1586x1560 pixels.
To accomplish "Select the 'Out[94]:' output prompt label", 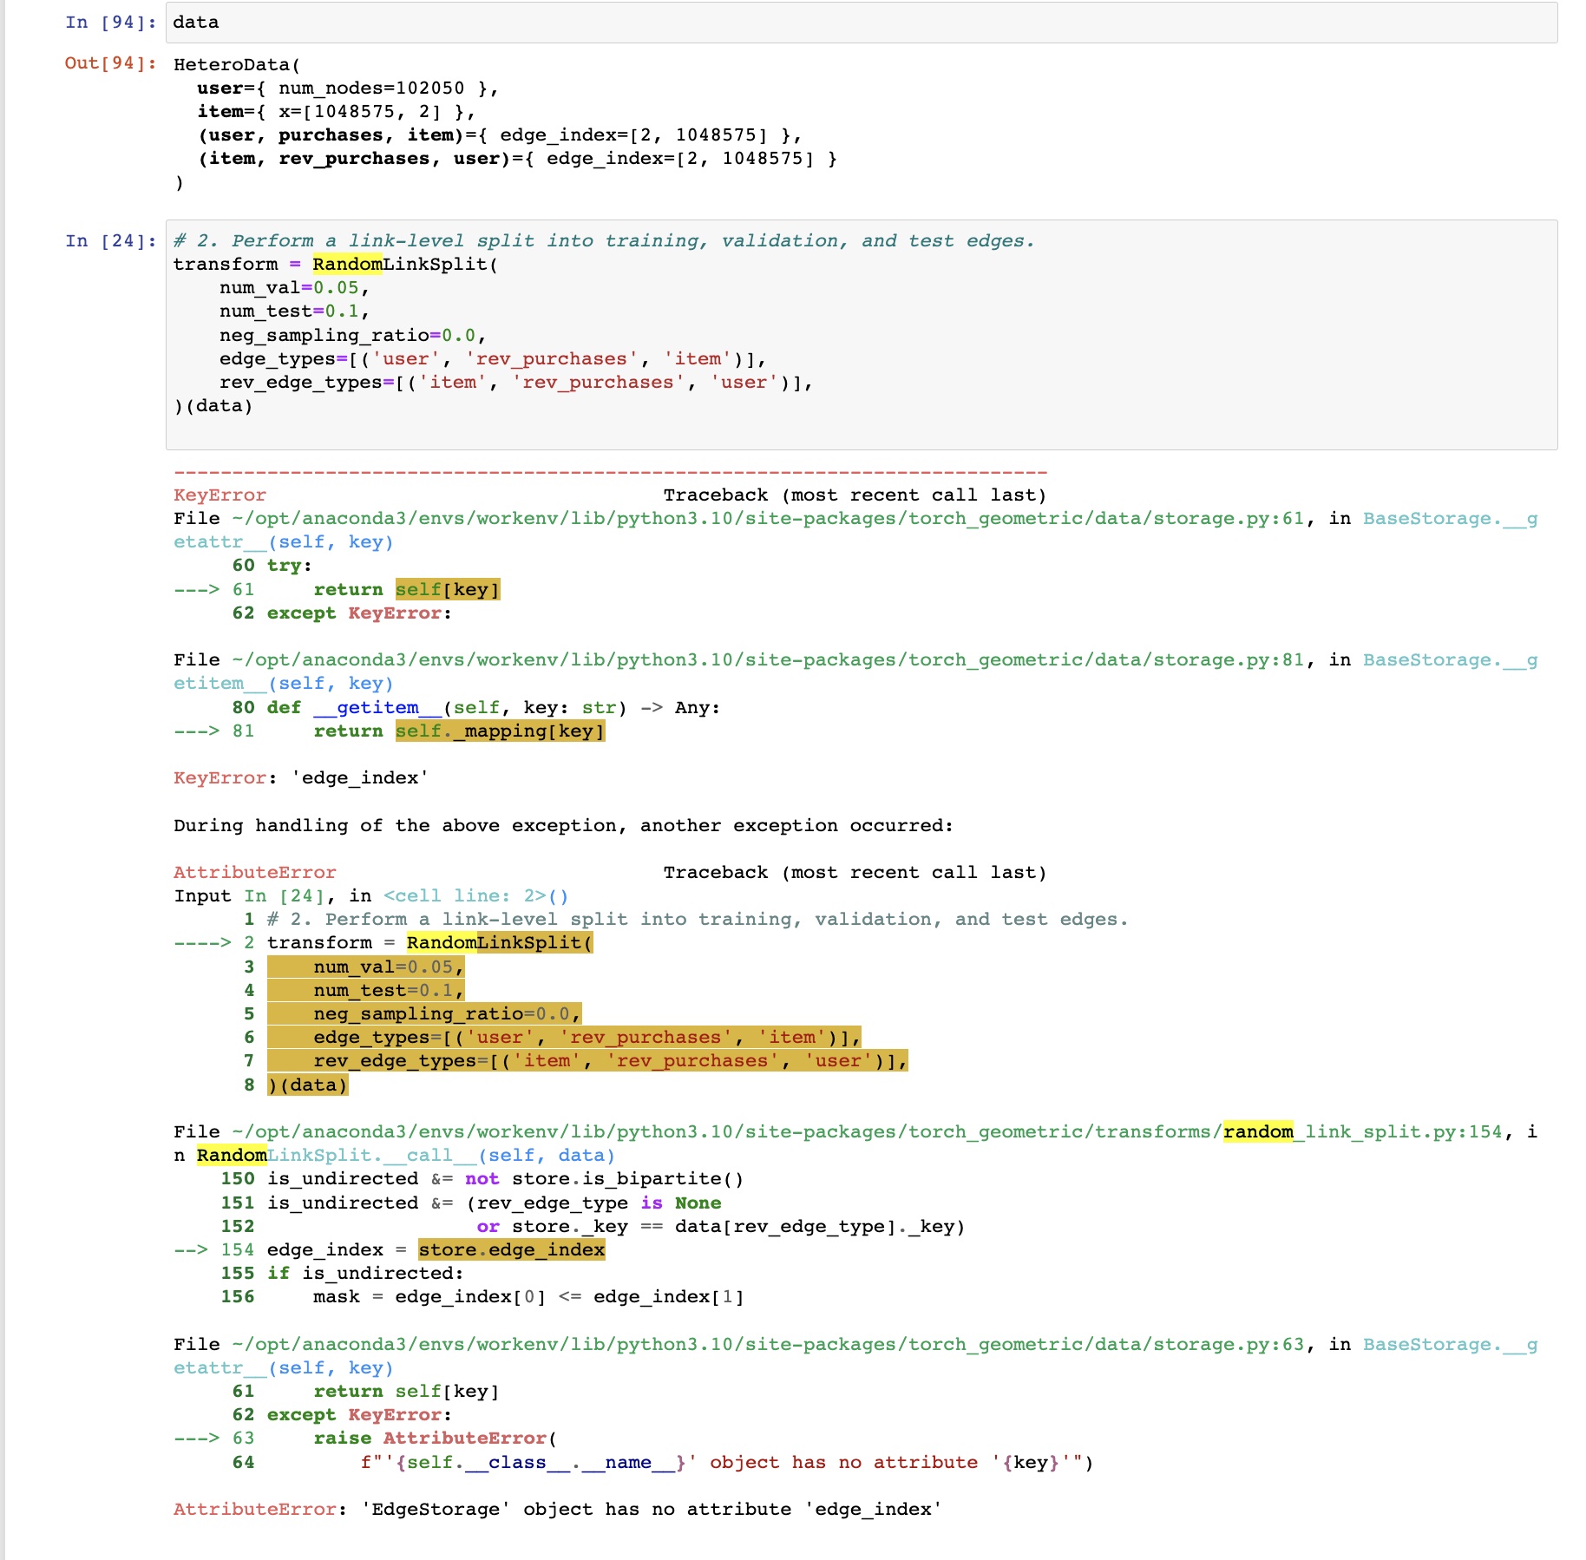I will (x=111, y=63).
